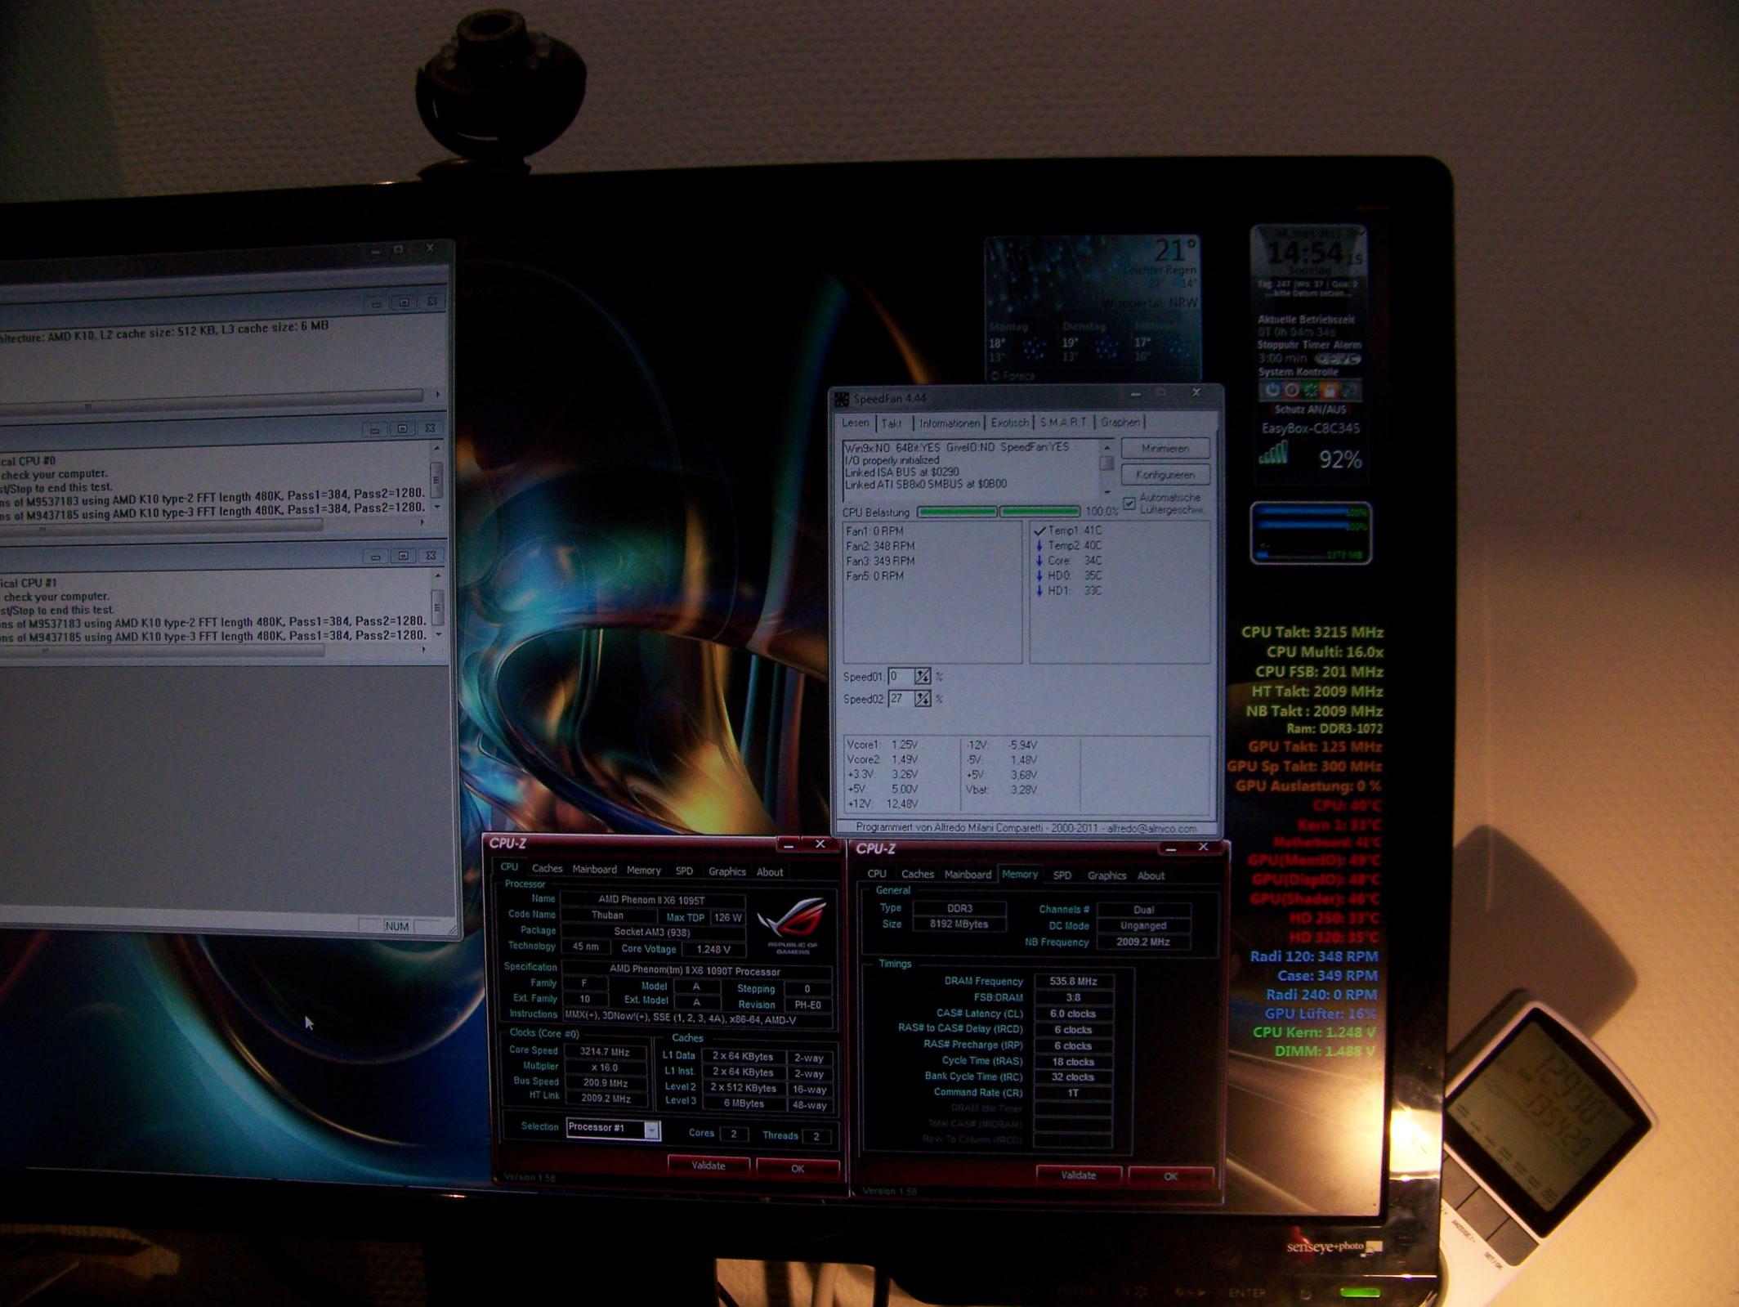Click the 'DIMM: 1.488 V' desktop readout
The height and width of the screenshot is (1307, 1739).
1324,1051
